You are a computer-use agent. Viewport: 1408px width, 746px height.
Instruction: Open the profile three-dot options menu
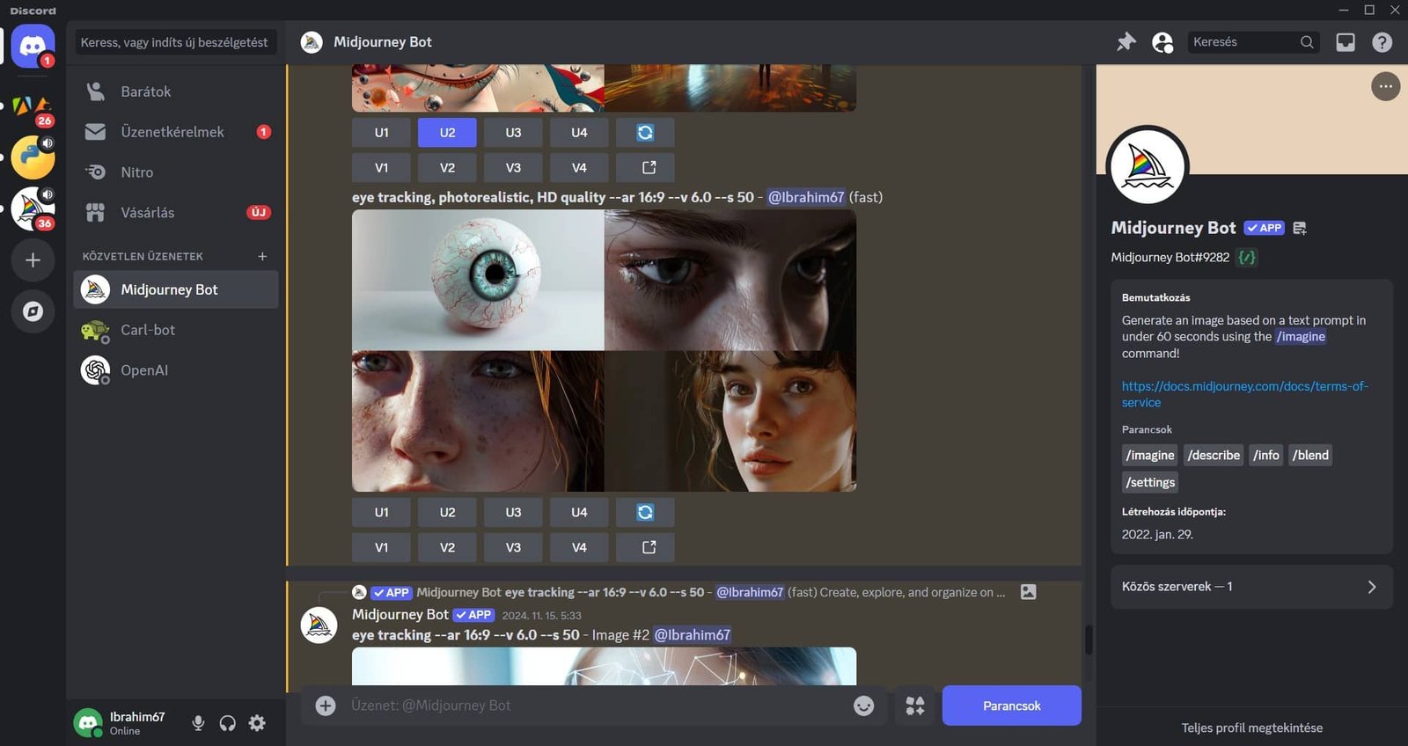coord(1385,86)
